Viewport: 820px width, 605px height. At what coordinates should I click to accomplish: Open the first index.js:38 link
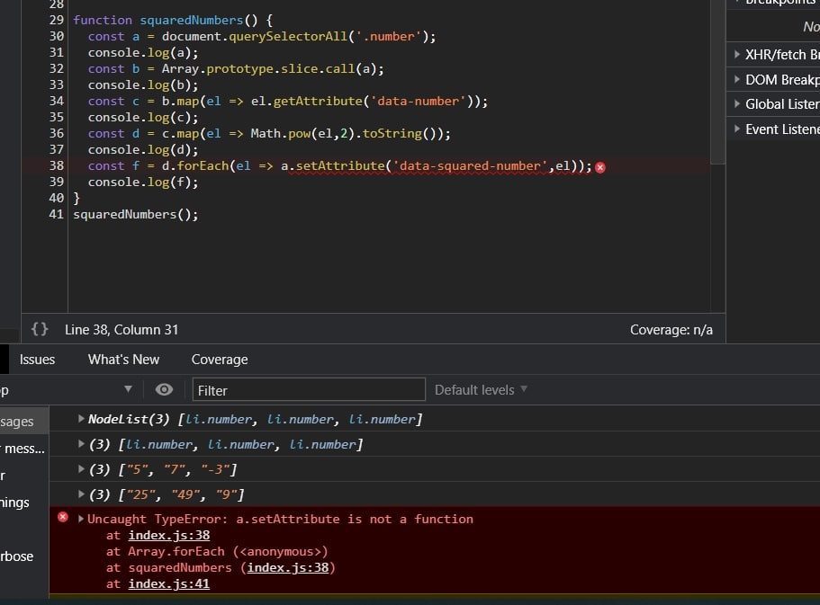coord(169,536)
